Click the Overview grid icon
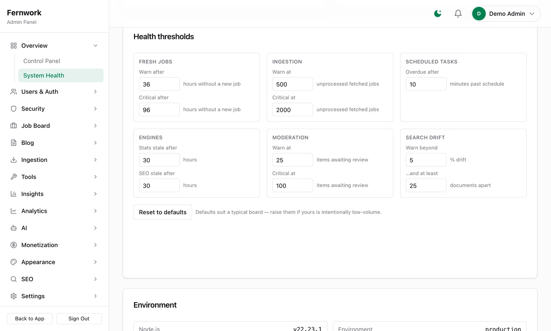This screenshot has width=551, height=331. coord(14,46)
